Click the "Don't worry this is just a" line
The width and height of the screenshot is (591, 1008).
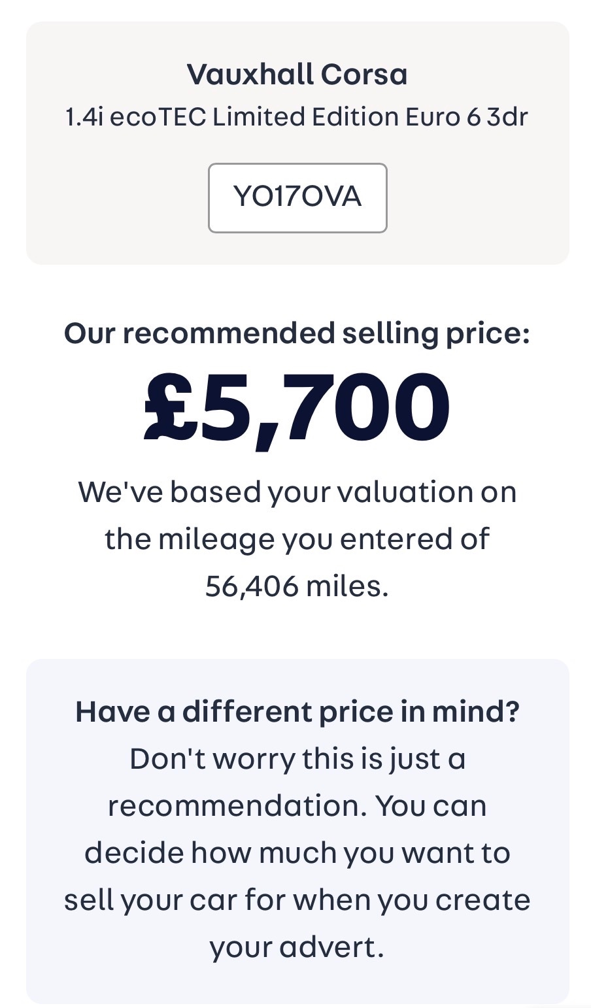click(x=297, y=759)
